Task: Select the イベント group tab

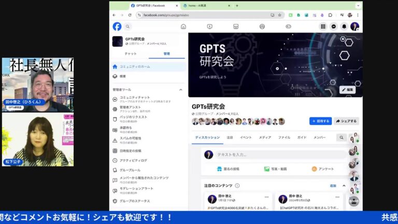Action: coord(246,137)
